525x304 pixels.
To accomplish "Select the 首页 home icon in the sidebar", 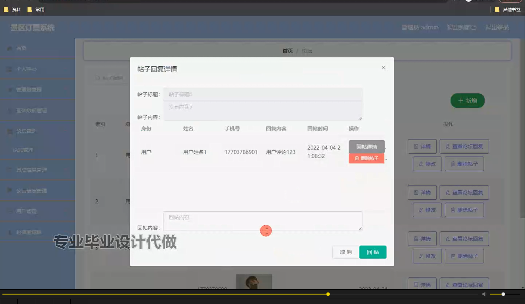I will point(10,48).
